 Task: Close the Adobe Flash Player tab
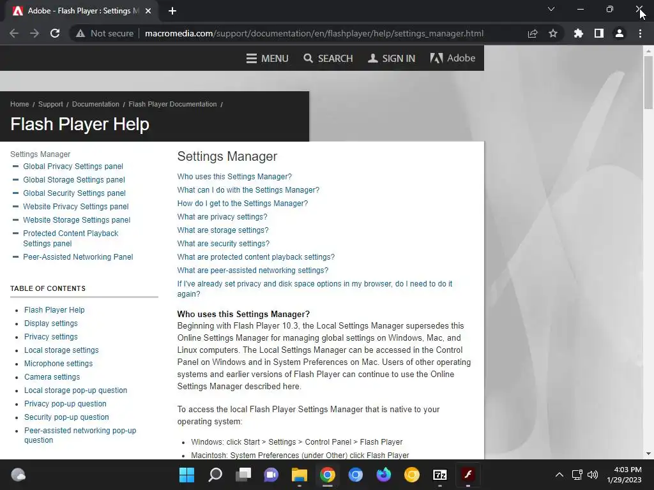click(x=148, y=11)
